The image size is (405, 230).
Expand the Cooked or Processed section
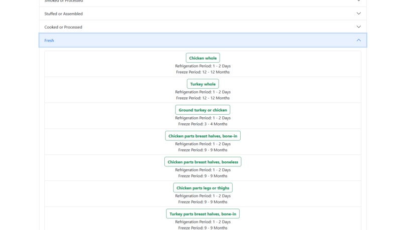203,27
